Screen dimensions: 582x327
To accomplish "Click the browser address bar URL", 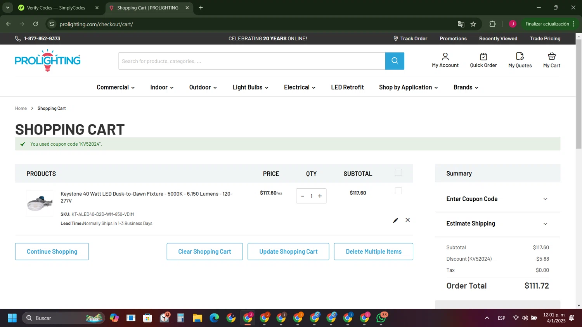I will pos(96,24).
